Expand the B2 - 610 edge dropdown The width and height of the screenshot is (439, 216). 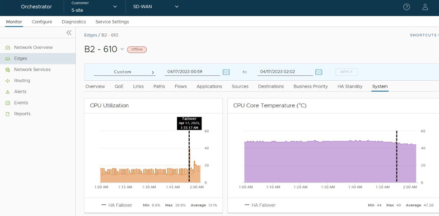click(122, 50)
